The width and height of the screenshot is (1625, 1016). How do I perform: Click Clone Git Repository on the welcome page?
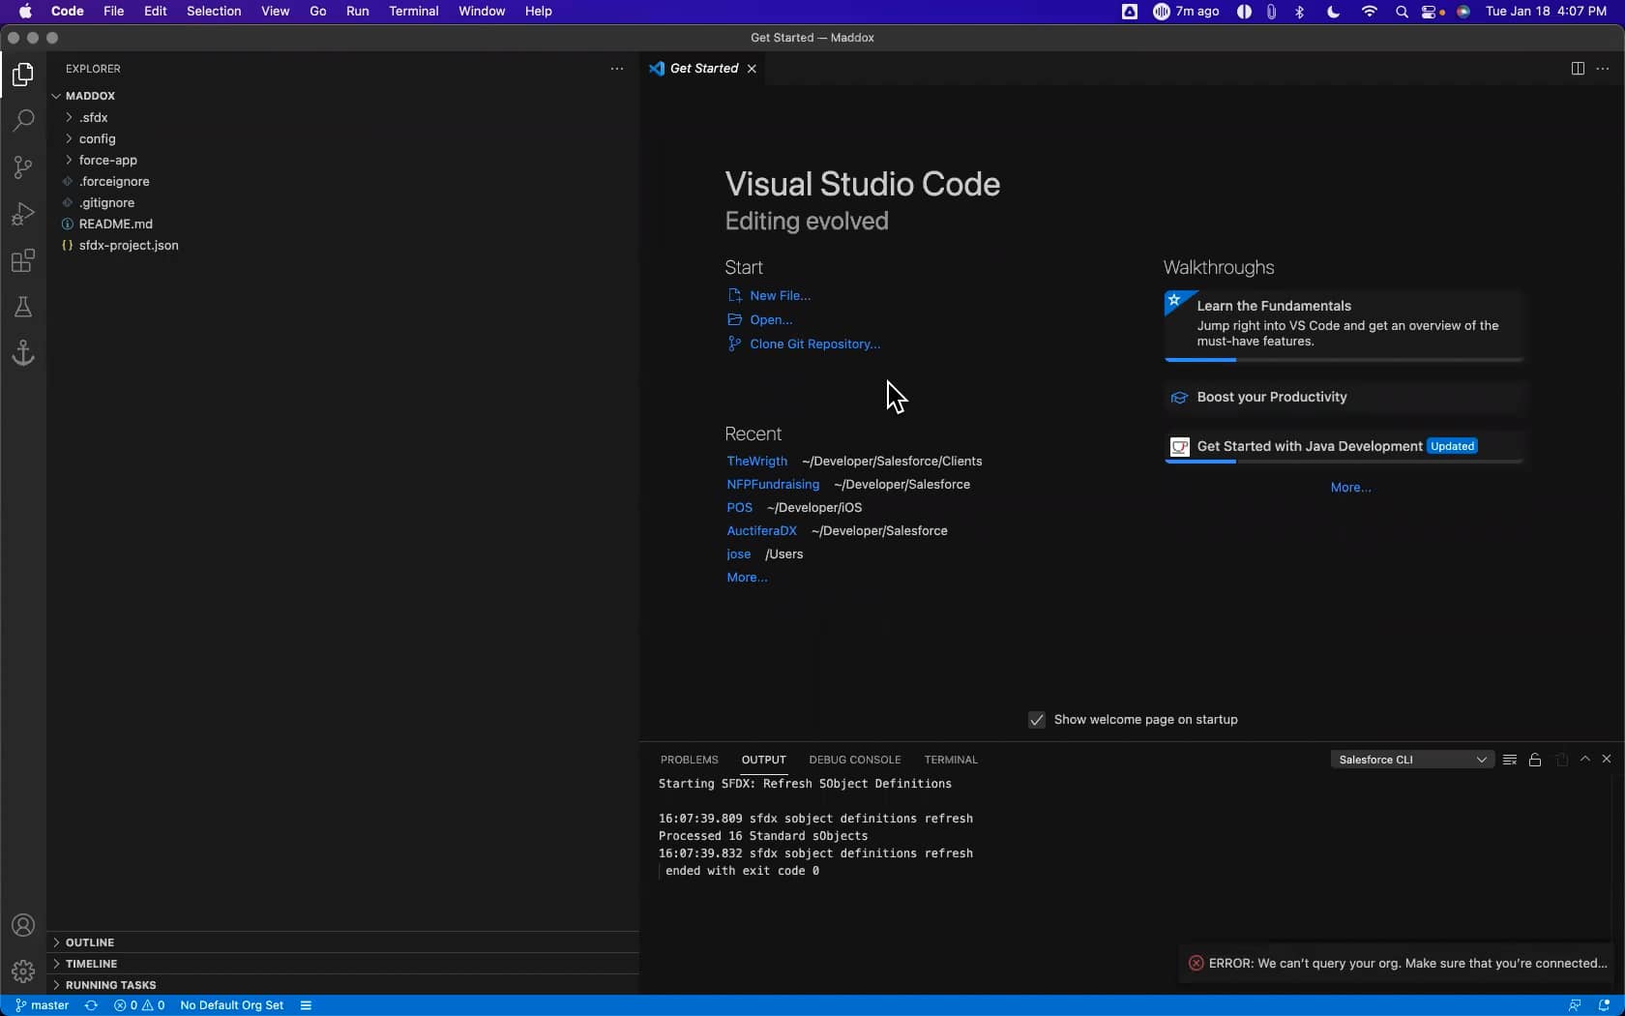click(x=815, y=344)
